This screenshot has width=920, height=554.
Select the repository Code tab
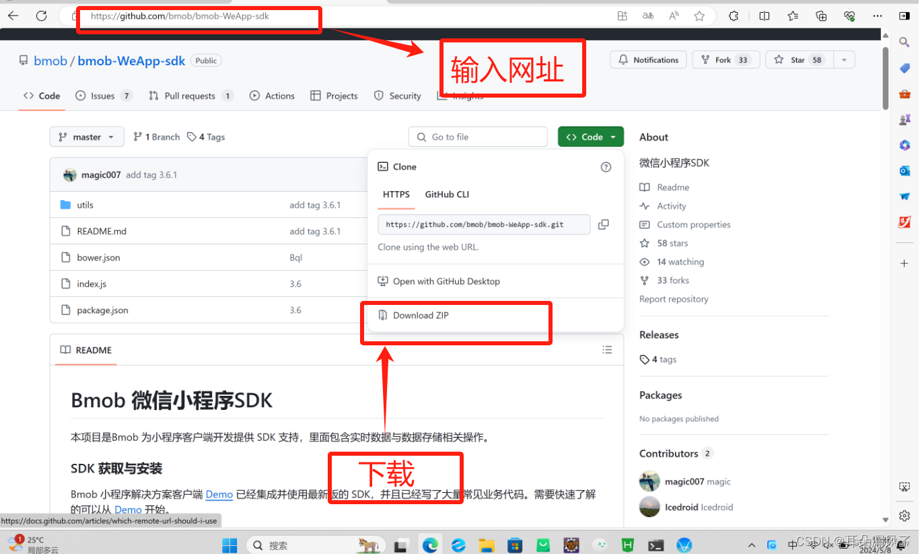(41, 96)
